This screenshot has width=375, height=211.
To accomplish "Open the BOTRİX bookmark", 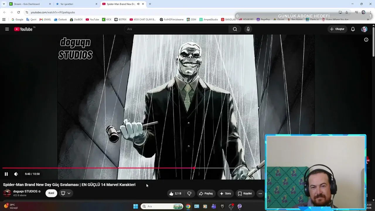I will 120,20.
